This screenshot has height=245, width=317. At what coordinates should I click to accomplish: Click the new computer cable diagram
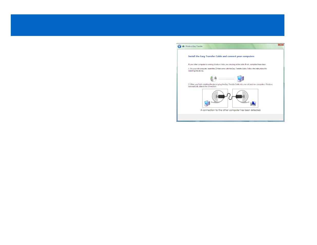coord(245,98)
